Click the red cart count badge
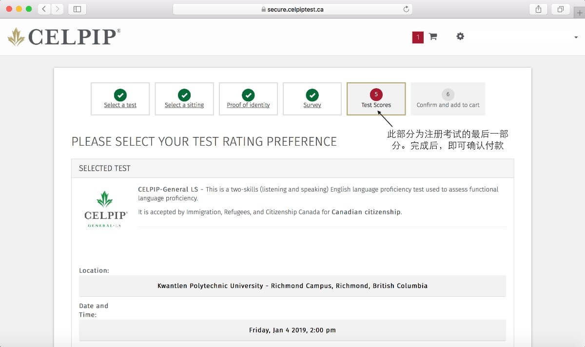Image resolution: width=585 pixels, height=347 pixels. point(418,37)
